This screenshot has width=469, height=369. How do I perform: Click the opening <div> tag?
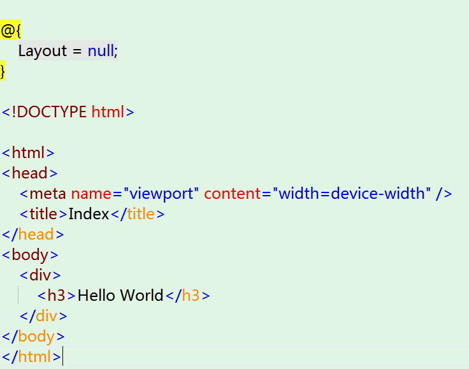(40, 275)
